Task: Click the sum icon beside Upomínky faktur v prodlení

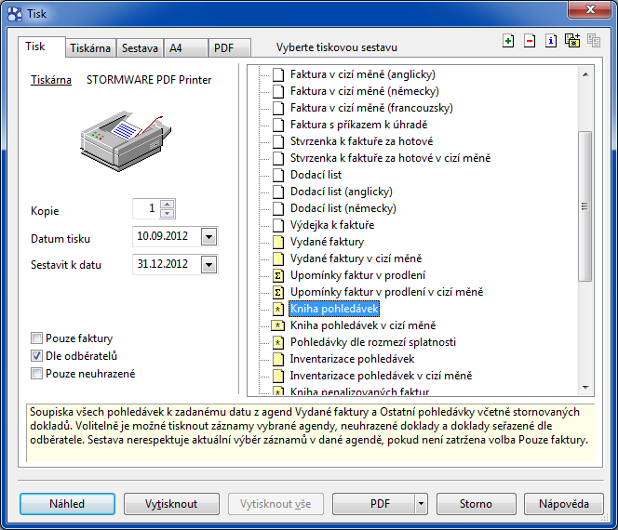Action: click(x=277, y=275)
